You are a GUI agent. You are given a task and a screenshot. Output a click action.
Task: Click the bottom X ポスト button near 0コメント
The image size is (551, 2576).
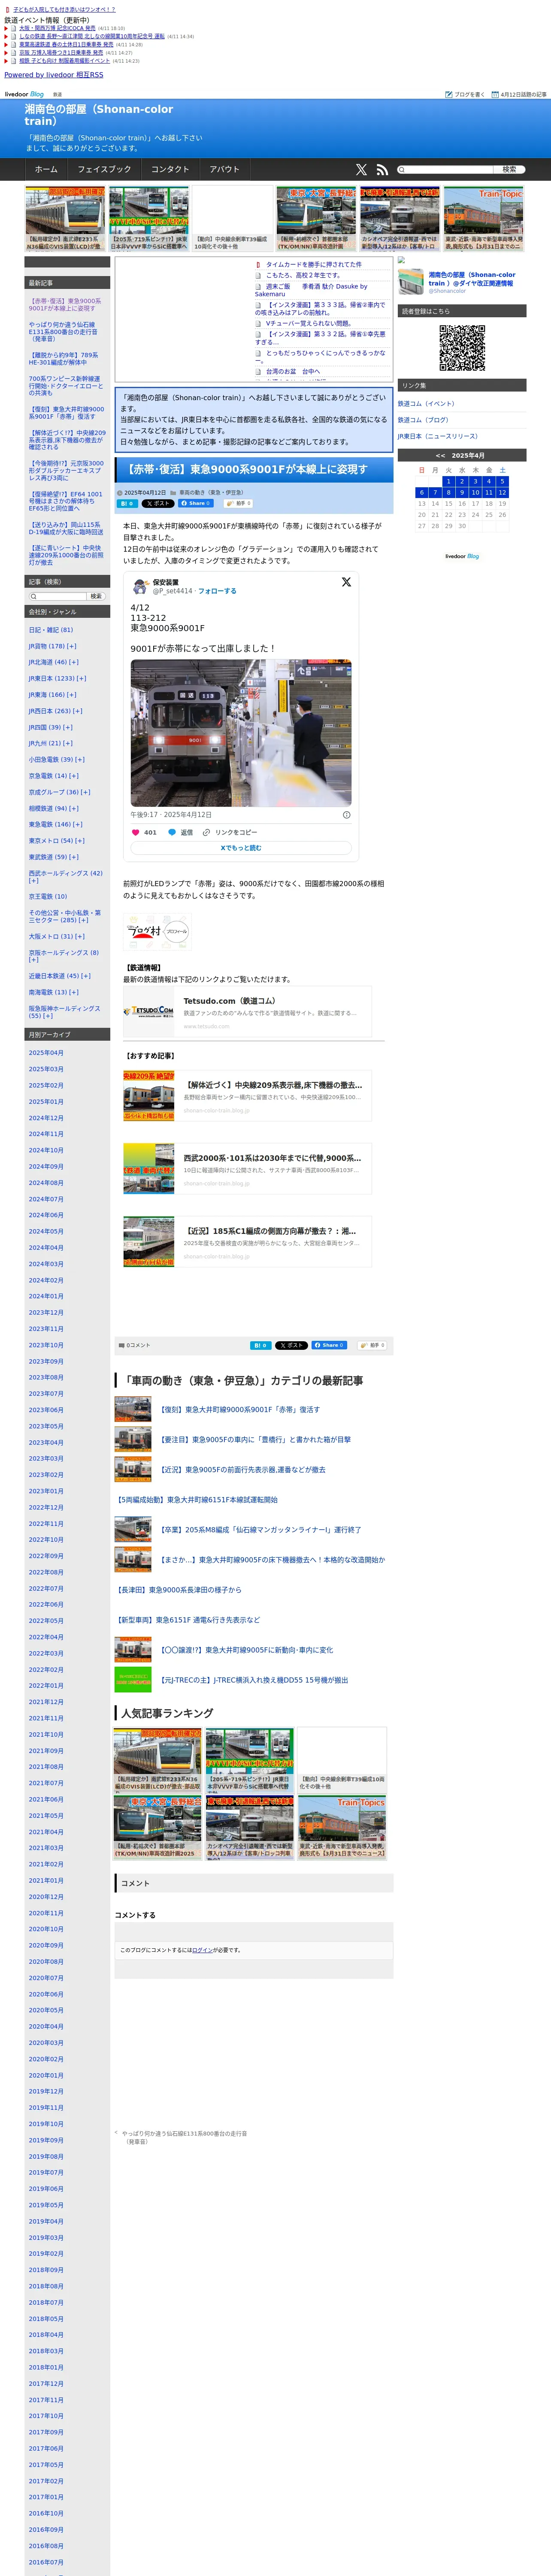pos(291,1346)
